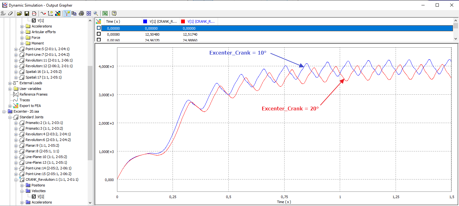Expand the lower Accelerations folder
Viewport: 459px width, 206px height.
[x=22, y=202]
